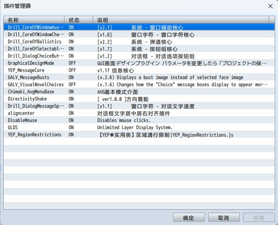Click the 确定 button
Image resolution: width=278 pixels, height=225 pixels.
click(x=189, y=217)
